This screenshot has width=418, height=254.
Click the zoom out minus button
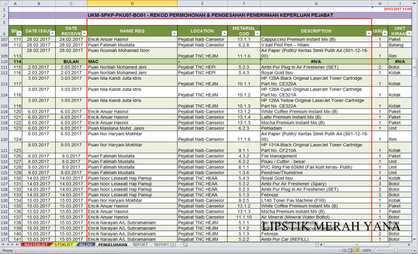(x=376, y=250)
